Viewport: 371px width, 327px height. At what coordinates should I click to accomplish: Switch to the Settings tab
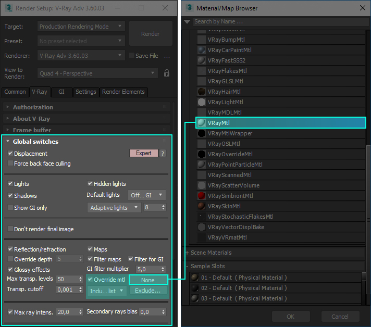click(86, 92)
